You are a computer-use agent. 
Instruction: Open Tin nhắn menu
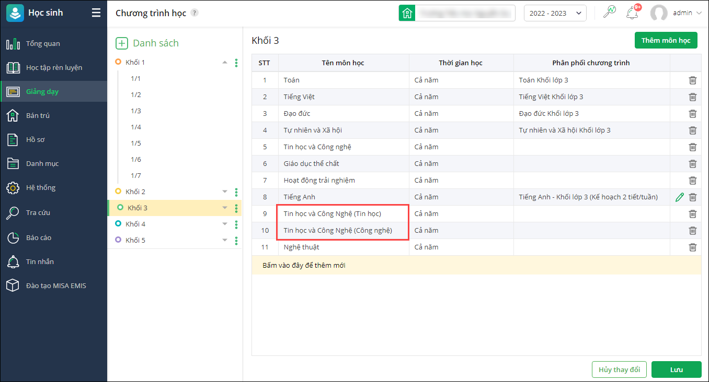pyautogui.click(x=53, y=262)
